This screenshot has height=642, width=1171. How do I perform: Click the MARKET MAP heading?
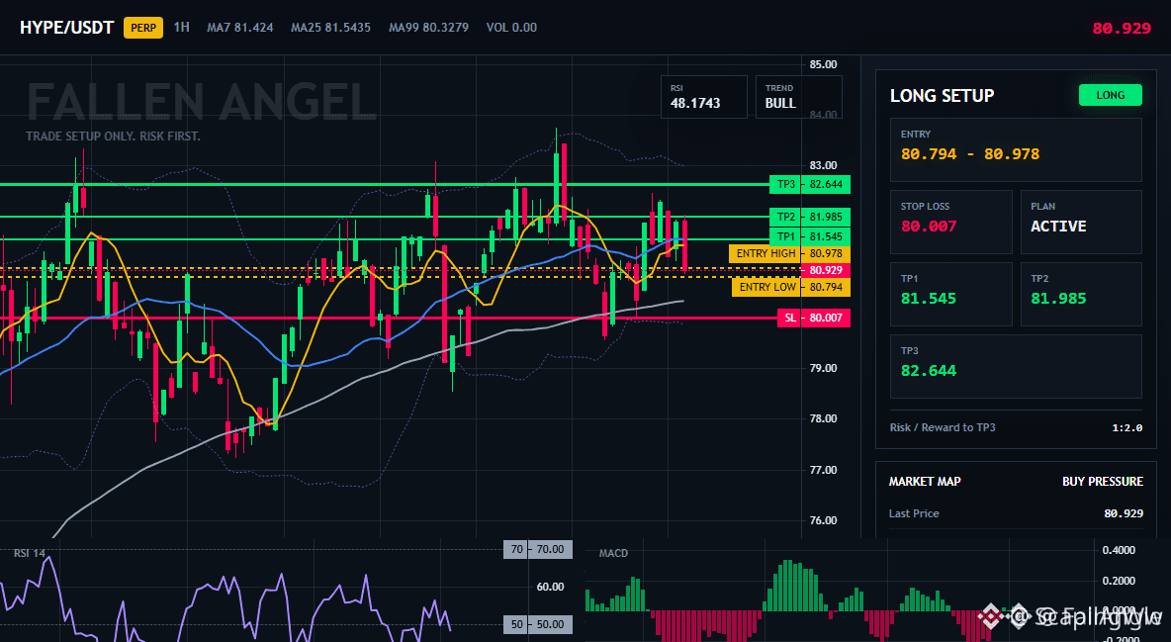[x=925, y=482]
